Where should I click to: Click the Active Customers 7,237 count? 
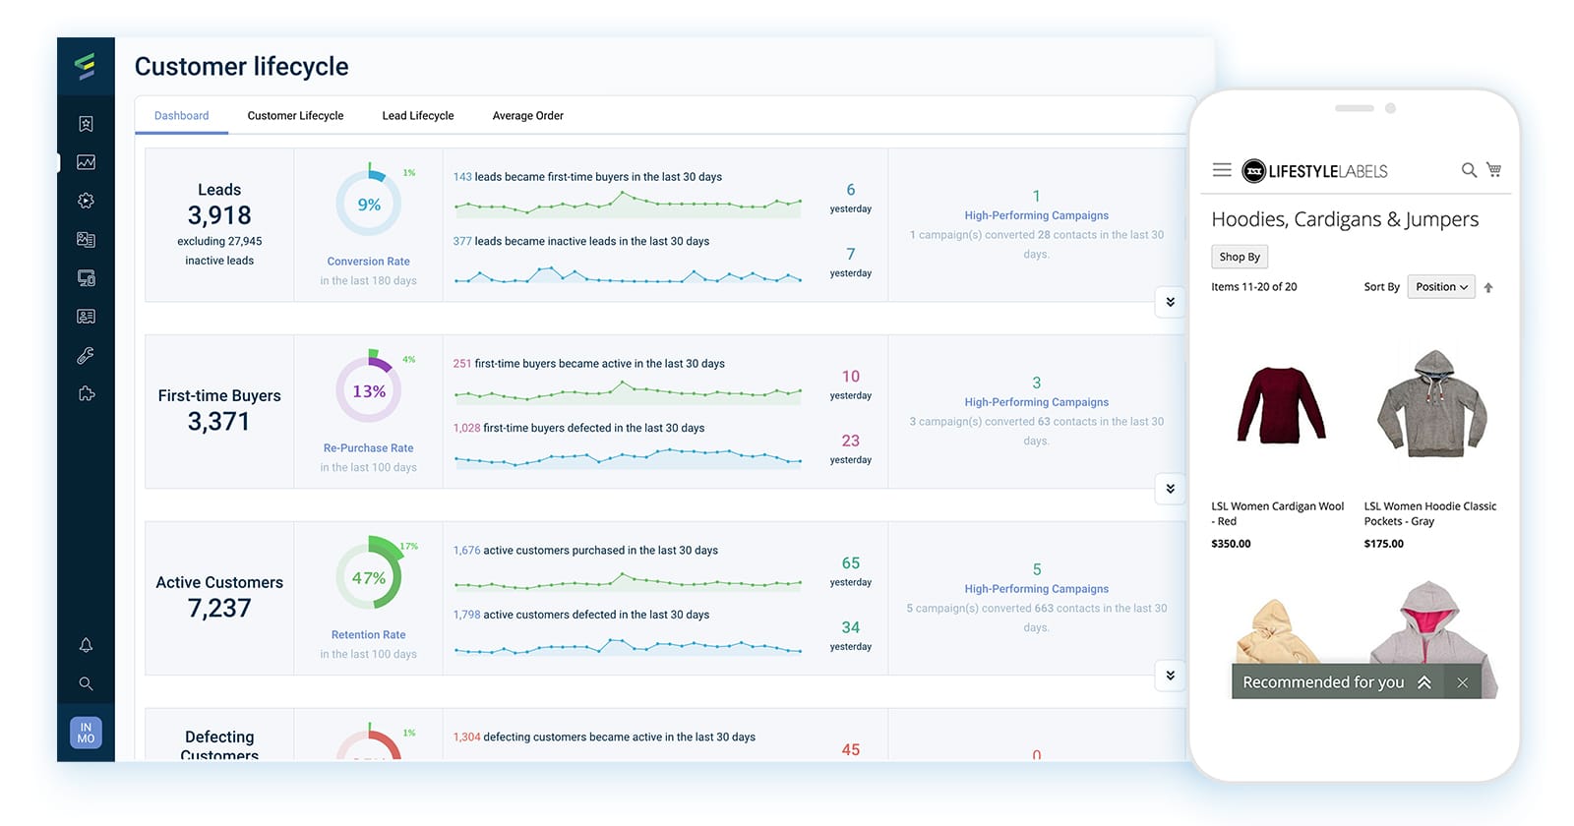[x=219, y=609]
